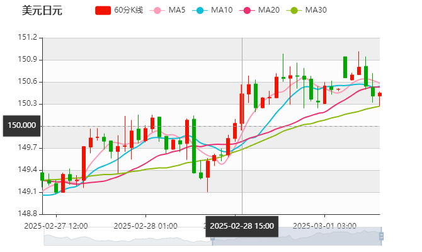
Task: Click the 150.000 price axis pointer label
Action: coord(21,125)
